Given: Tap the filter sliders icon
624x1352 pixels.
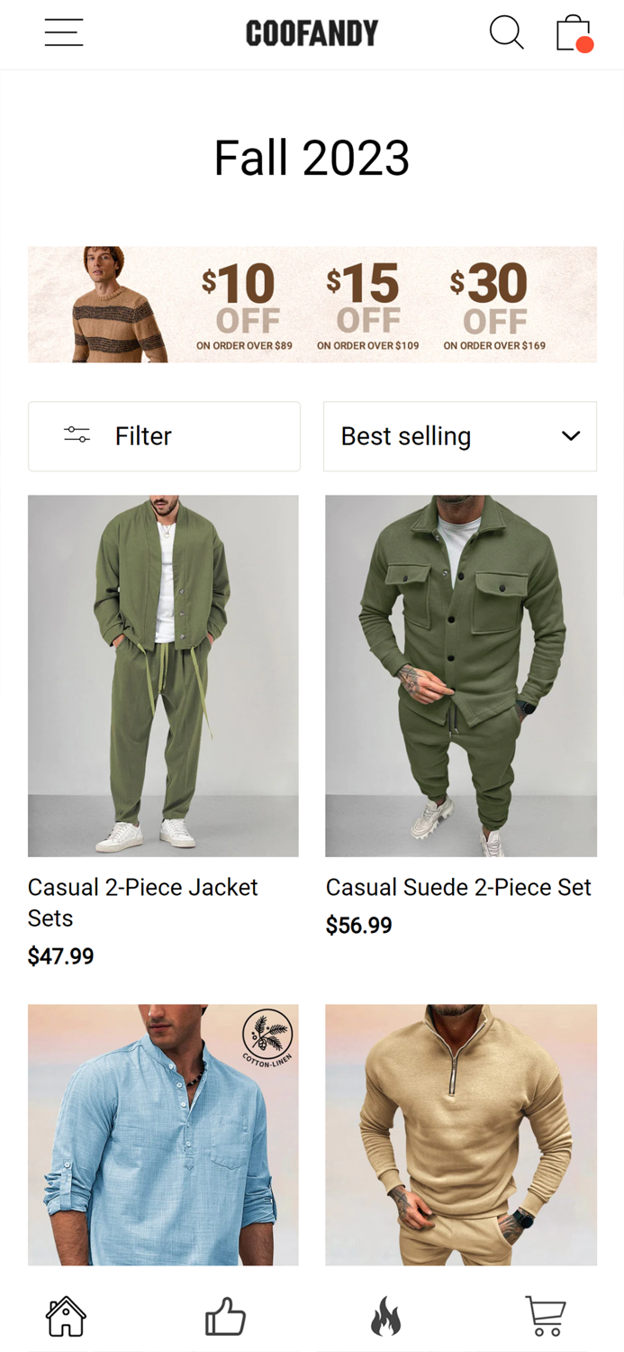Looking at the screenshot, I should coord(77,435).
